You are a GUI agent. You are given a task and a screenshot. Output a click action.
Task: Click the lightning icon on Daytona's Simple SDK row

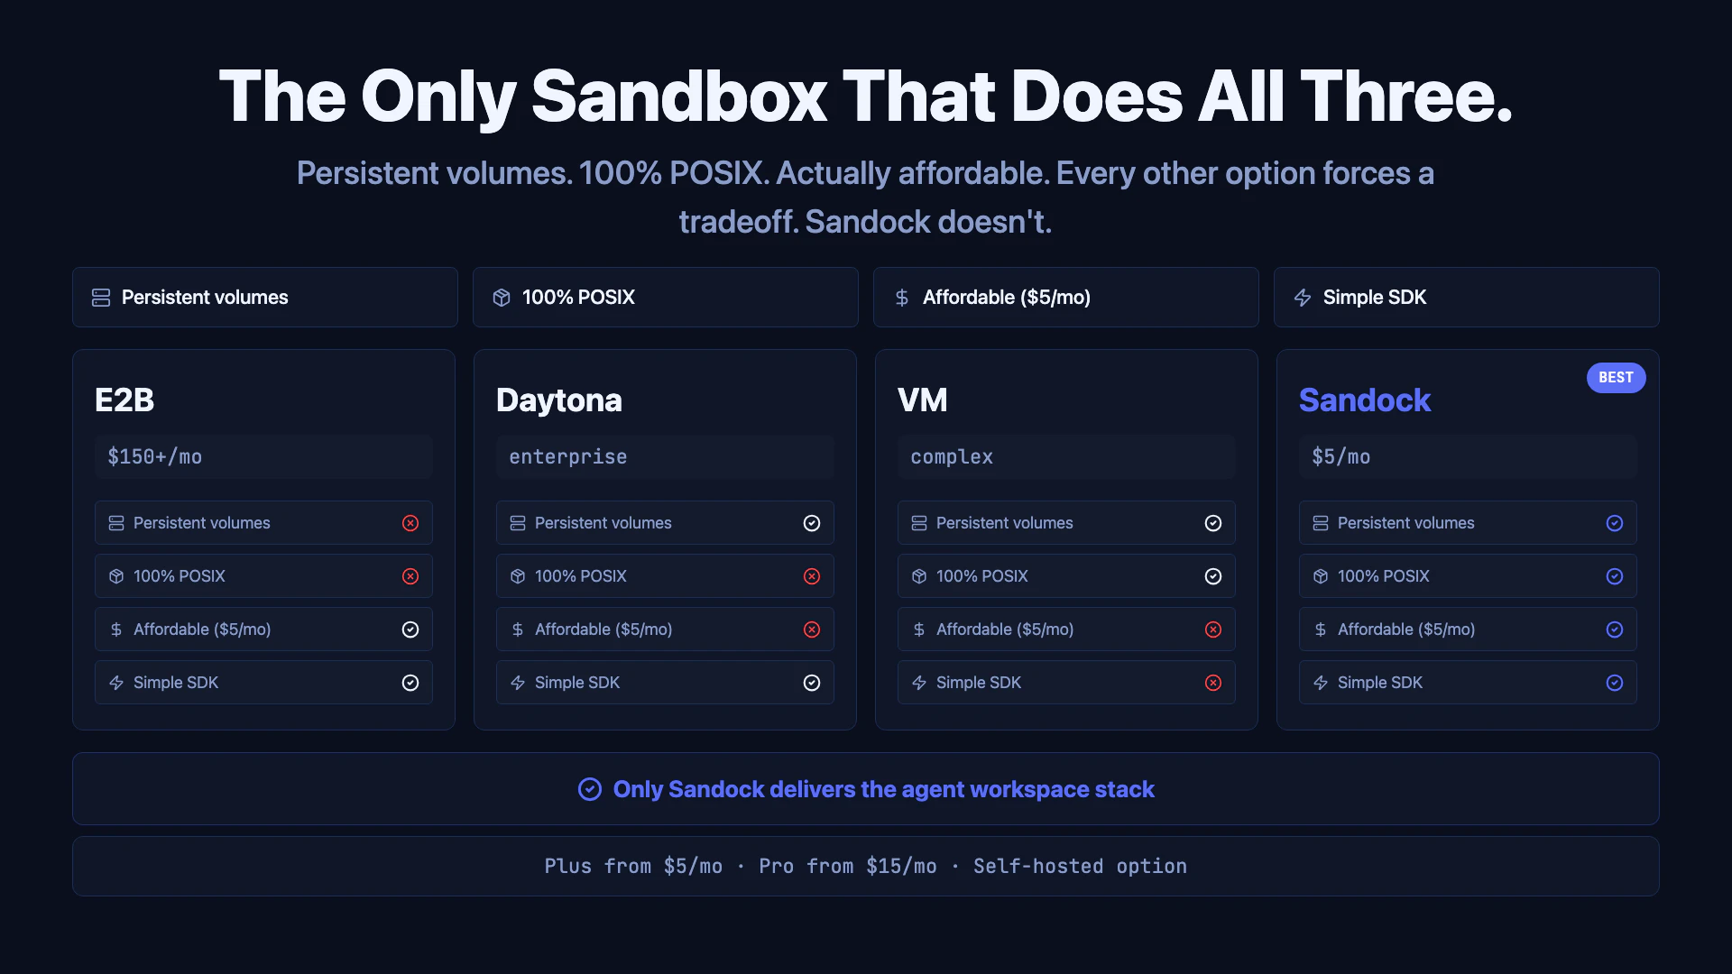[517, 683]
